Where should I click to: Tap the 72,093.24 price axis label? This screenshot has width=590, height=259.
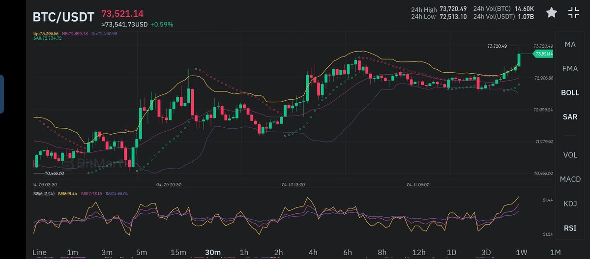[543, 110]
